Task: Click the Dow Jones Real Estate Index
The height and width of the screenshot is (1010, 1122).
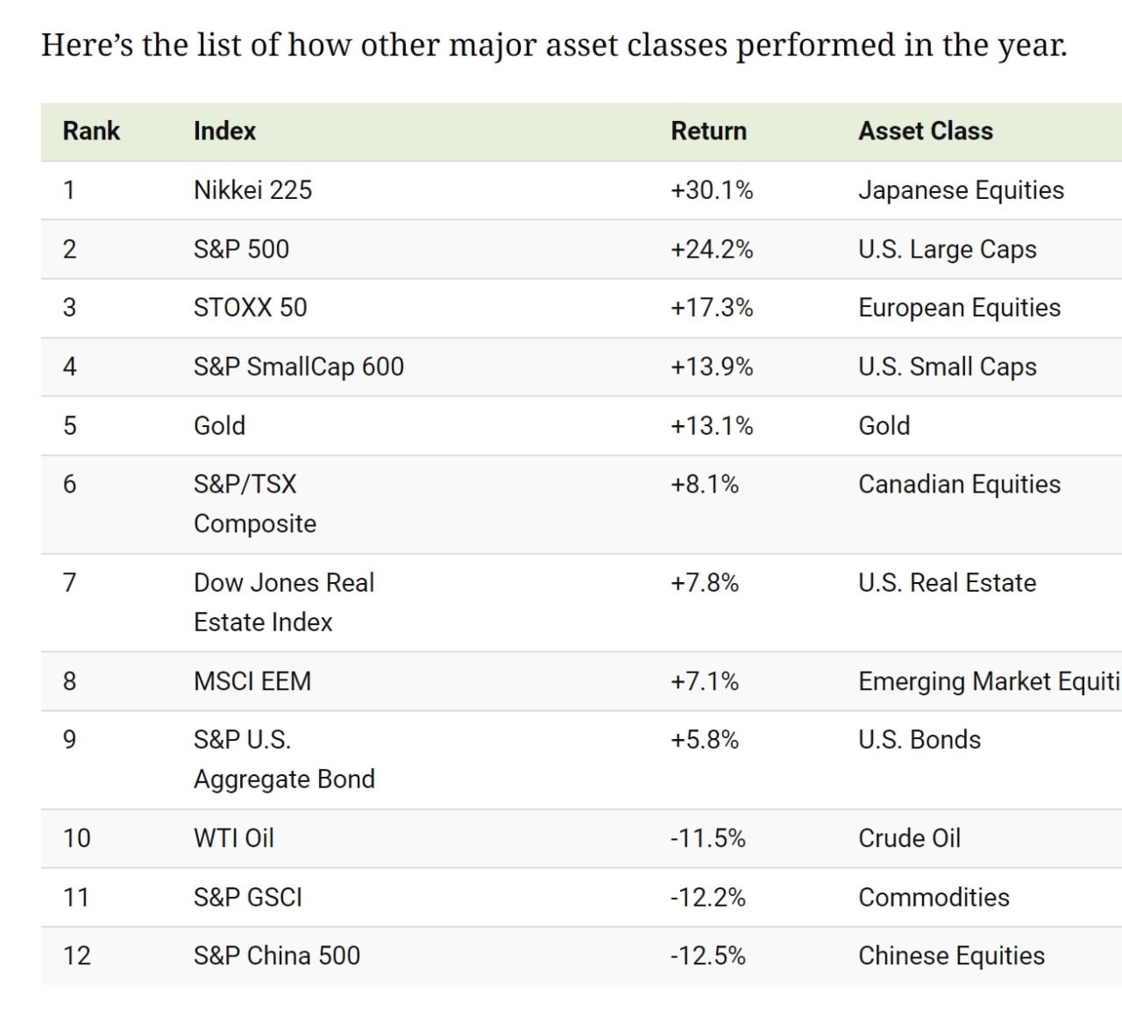Action: [x=283, y=602]
